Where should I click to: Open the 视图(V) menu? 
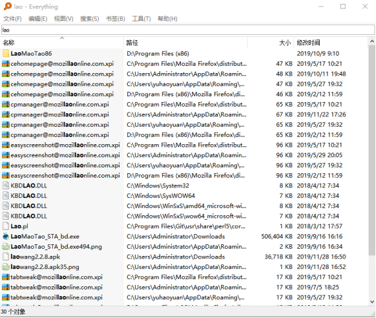[63, 19]
